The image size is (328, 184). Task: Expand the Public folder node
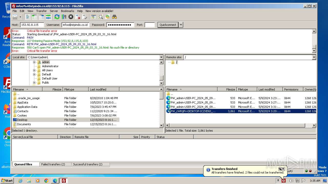click(34, 83)
